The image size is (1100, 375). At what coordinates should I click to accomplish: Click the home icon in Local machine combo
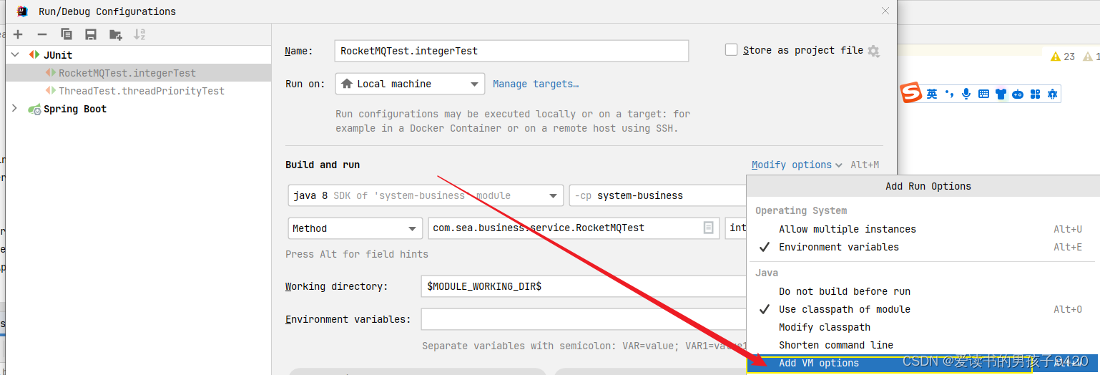coord(347,84)
